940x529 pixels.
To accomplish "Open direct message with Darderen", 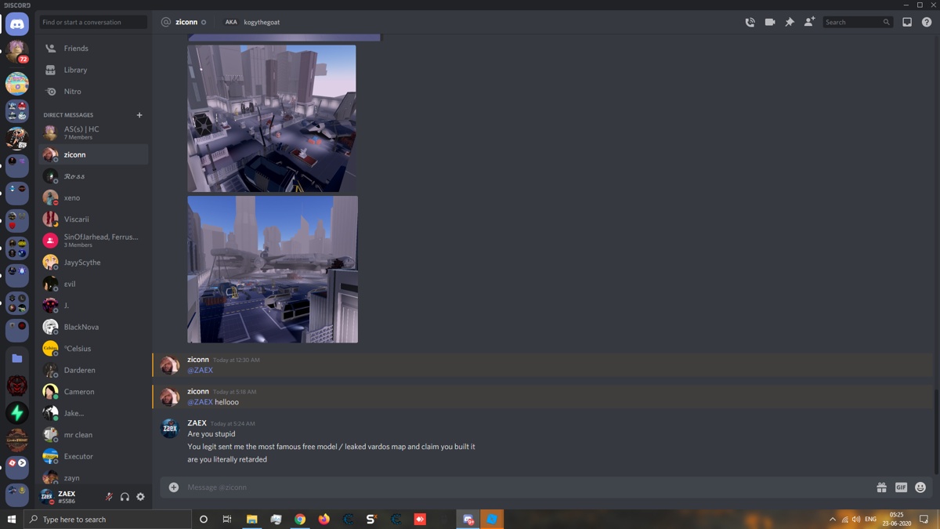I will pos(93,370).
